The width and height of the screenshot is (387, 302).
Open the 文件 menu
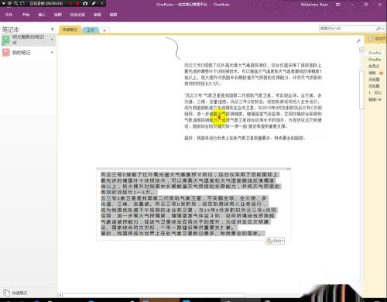pyautogui.click(x=9, y=15)
